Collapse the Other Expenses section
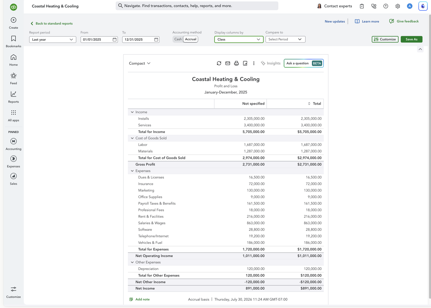This screenshot has width=431, height=308. click(x=132, y=262)
